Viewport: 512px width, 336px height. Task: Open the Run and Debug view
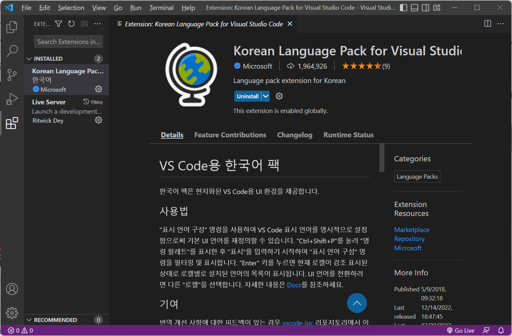tap(12, 99)
